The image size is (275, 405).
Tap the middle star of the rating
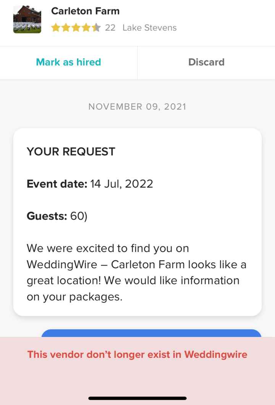(x=76, y=28)
